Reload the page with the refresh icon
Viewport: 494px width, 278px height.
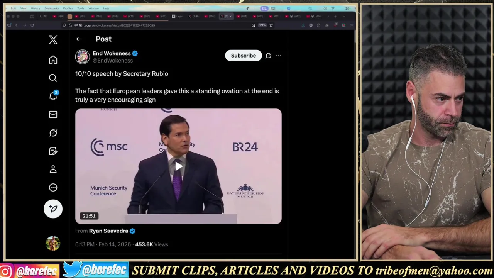pos(32,25)
